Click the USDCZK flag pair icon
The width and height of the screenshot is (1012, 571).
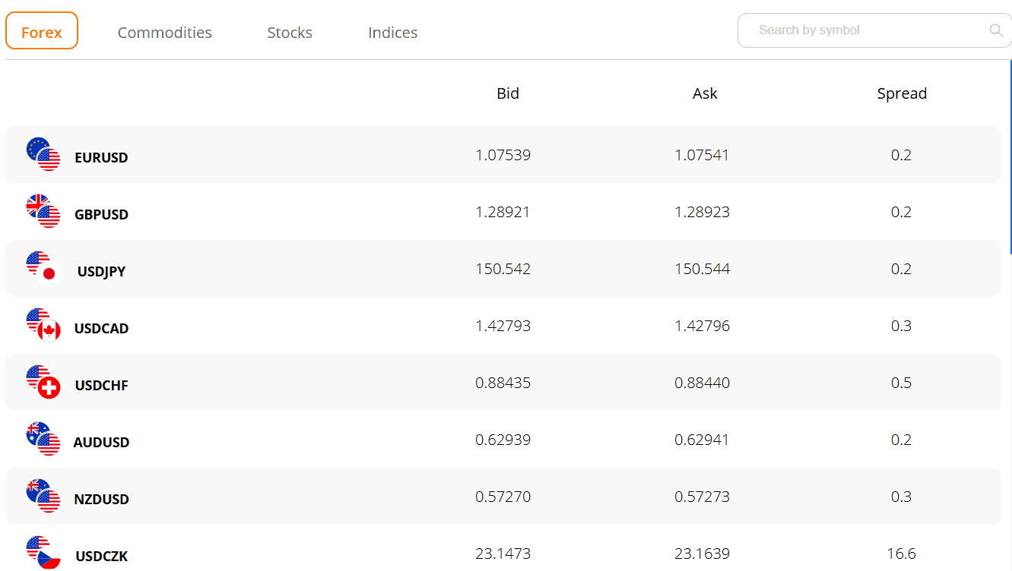click(x=43, y=552)
